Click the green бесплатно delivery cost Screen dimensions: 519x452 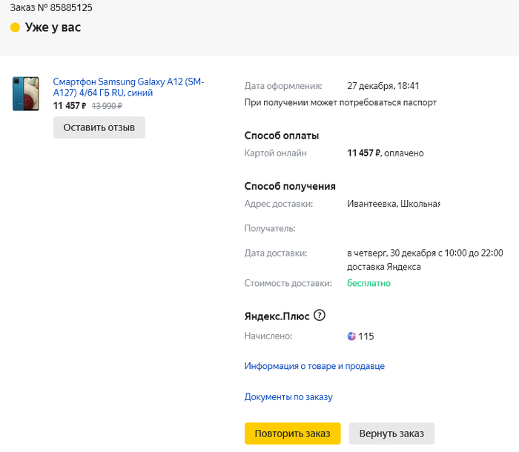(x=368, y=283)
